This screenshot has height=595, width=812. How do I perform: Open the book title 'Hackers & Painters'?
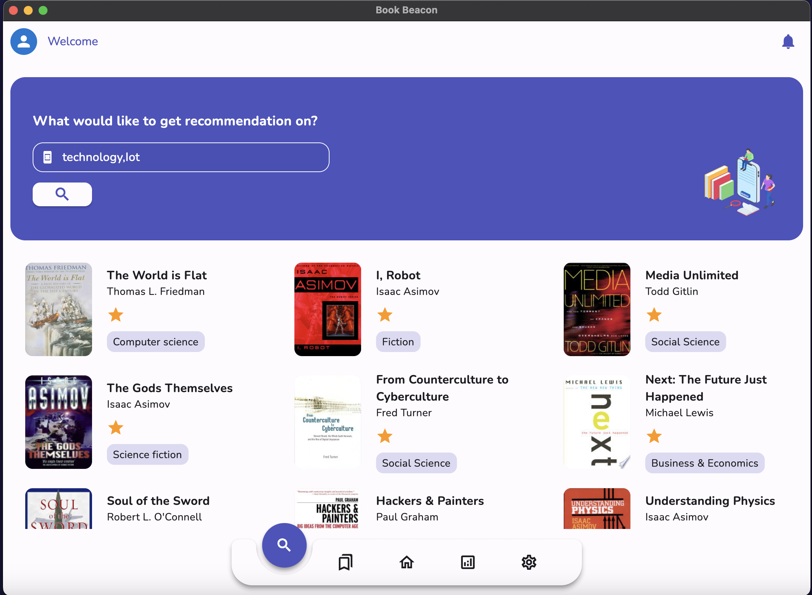click(430, 501)
